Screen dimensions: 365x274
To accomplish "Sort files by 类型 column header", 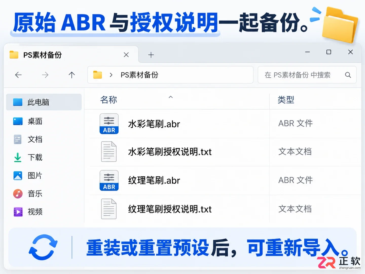I will [x=286, y=100].
